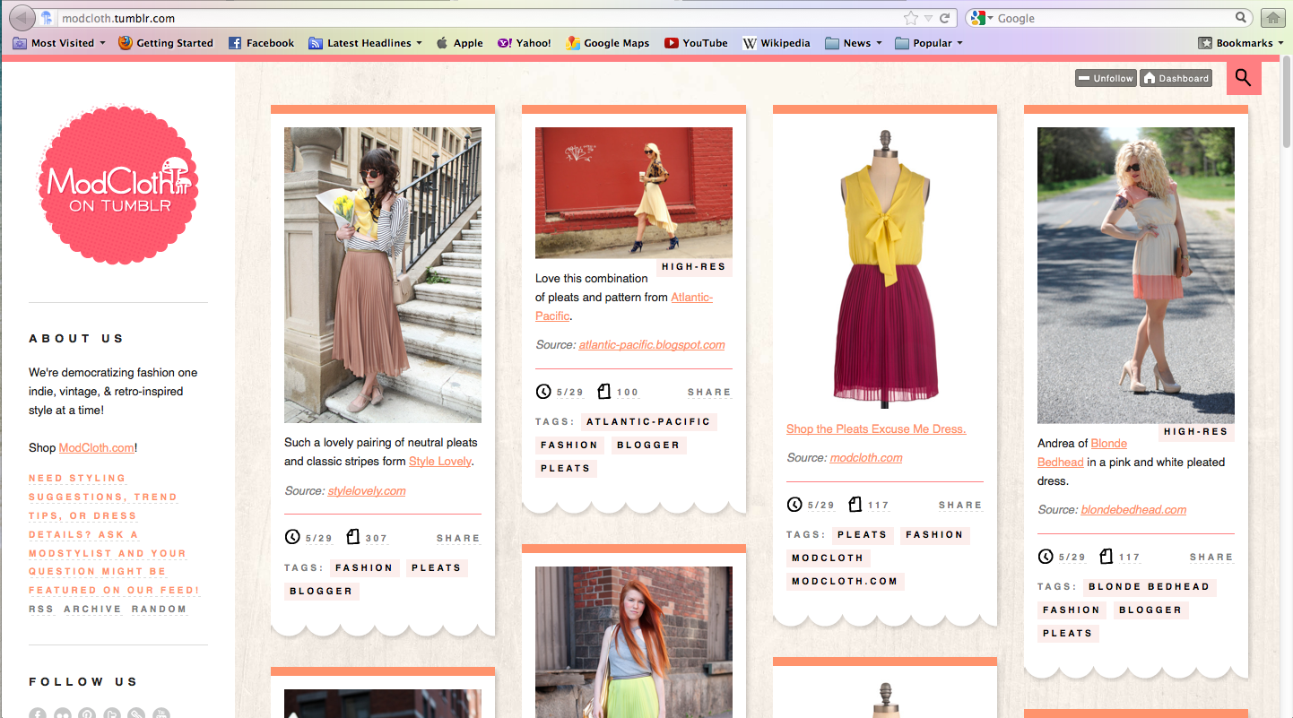Select the MODCLOTH.COM tag

tap(845, 581)
